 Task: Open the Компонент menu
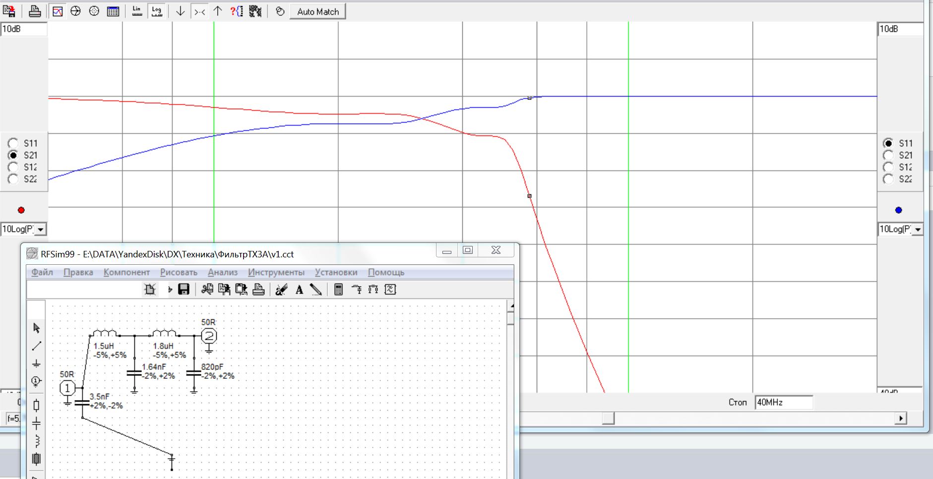click(x=126, y=272)
